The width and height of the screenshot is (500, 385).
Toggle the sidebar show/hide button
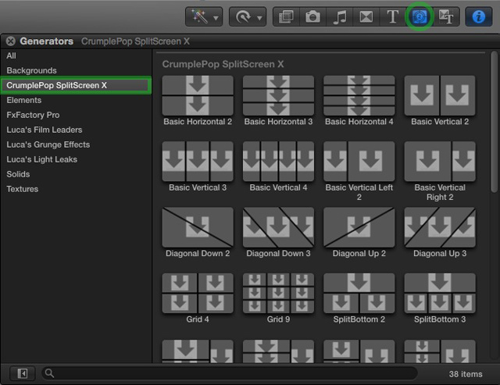pyautogui.click(x=23, y=373)
